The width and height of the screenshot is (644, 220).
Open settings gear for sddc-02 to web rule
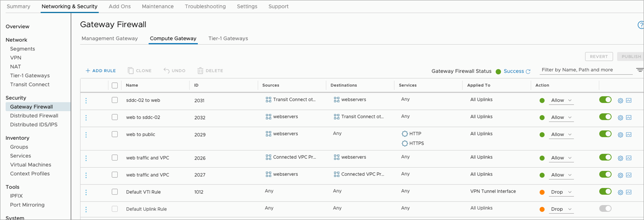point(620,100)
